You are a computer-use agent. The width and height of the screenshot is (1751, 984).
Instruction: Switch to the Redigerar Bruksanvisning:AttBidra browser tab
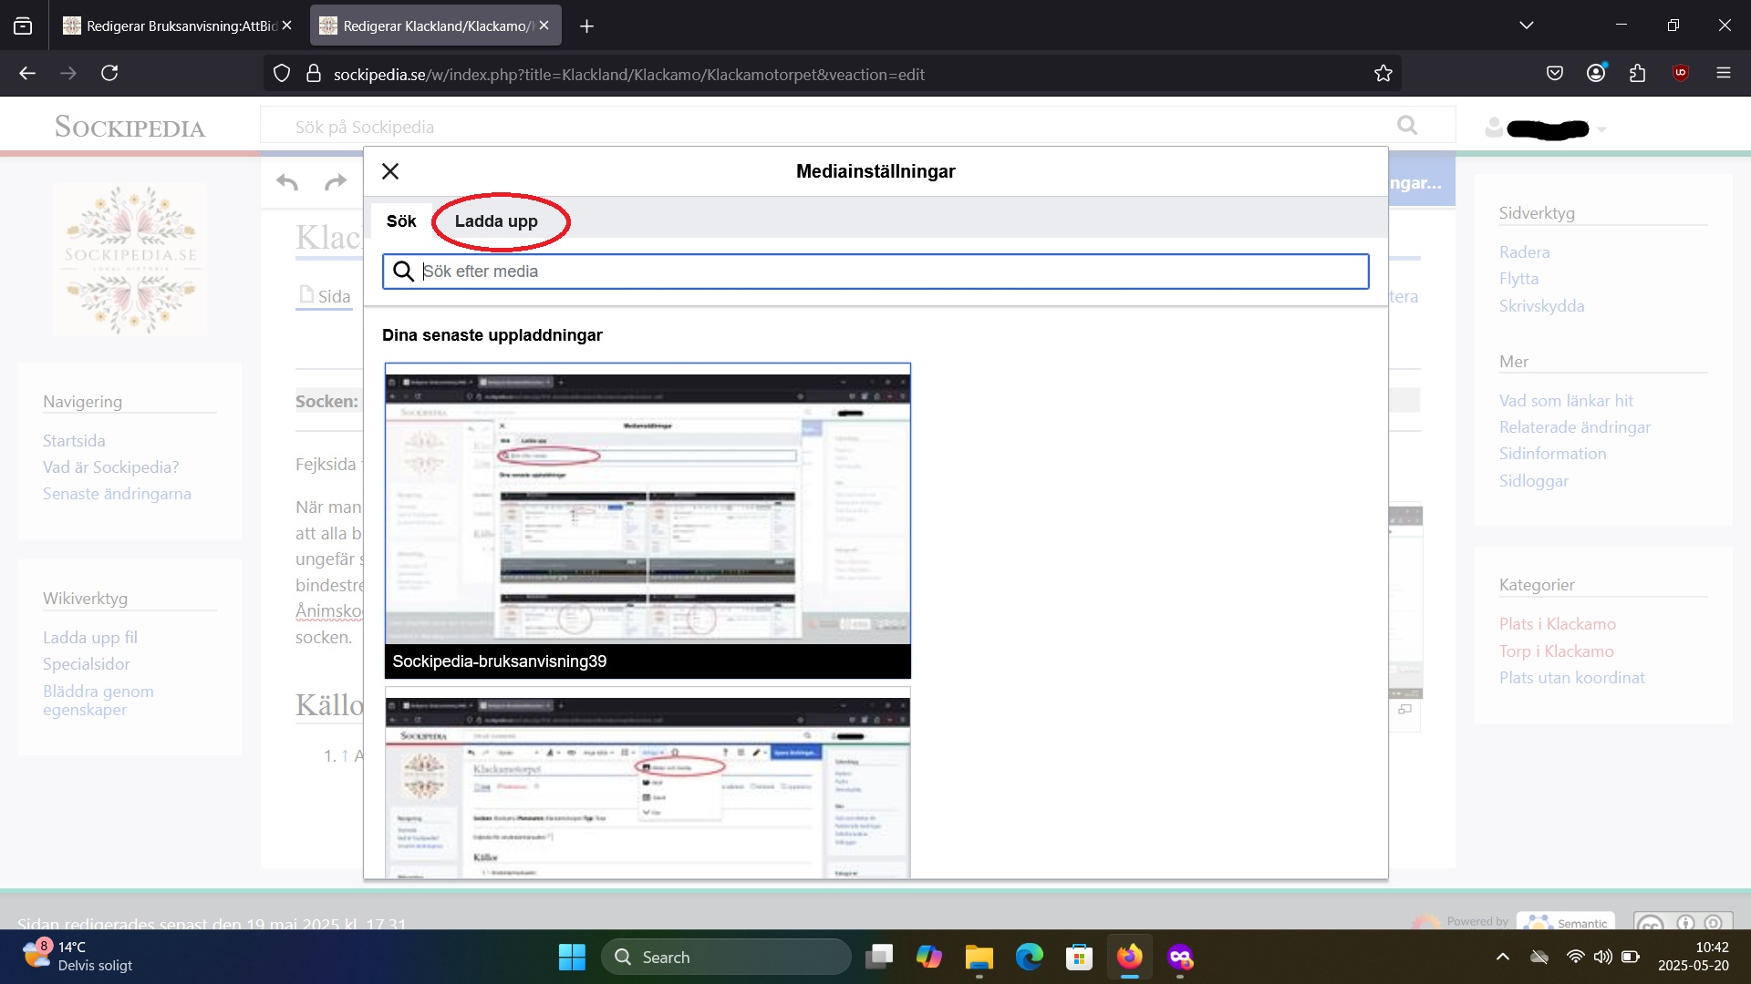coord(173,26)
